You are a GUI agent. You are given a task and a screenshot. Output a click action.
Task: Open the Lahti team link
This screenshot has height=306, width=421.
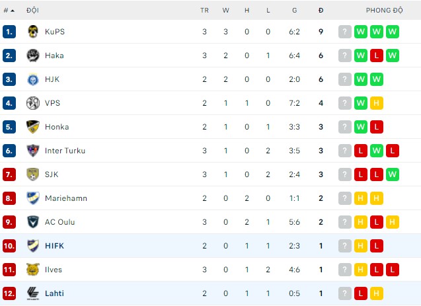click(x=54, y=293)
